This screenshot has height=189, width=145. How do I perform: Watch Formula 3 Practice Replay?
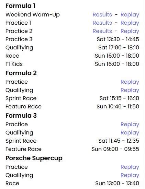[x=130, y=125]
